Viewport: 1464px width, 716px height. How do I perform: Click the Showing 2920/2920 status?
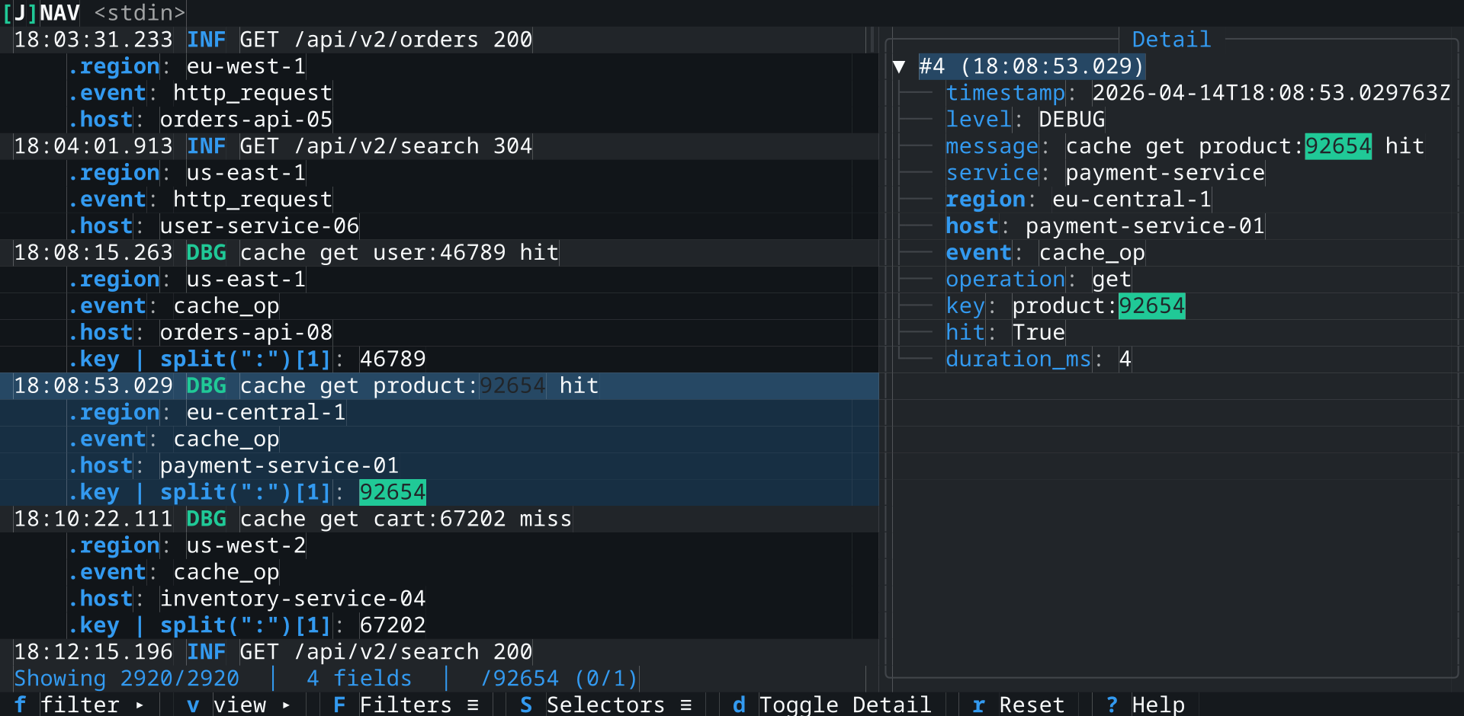tap(127, 679)
